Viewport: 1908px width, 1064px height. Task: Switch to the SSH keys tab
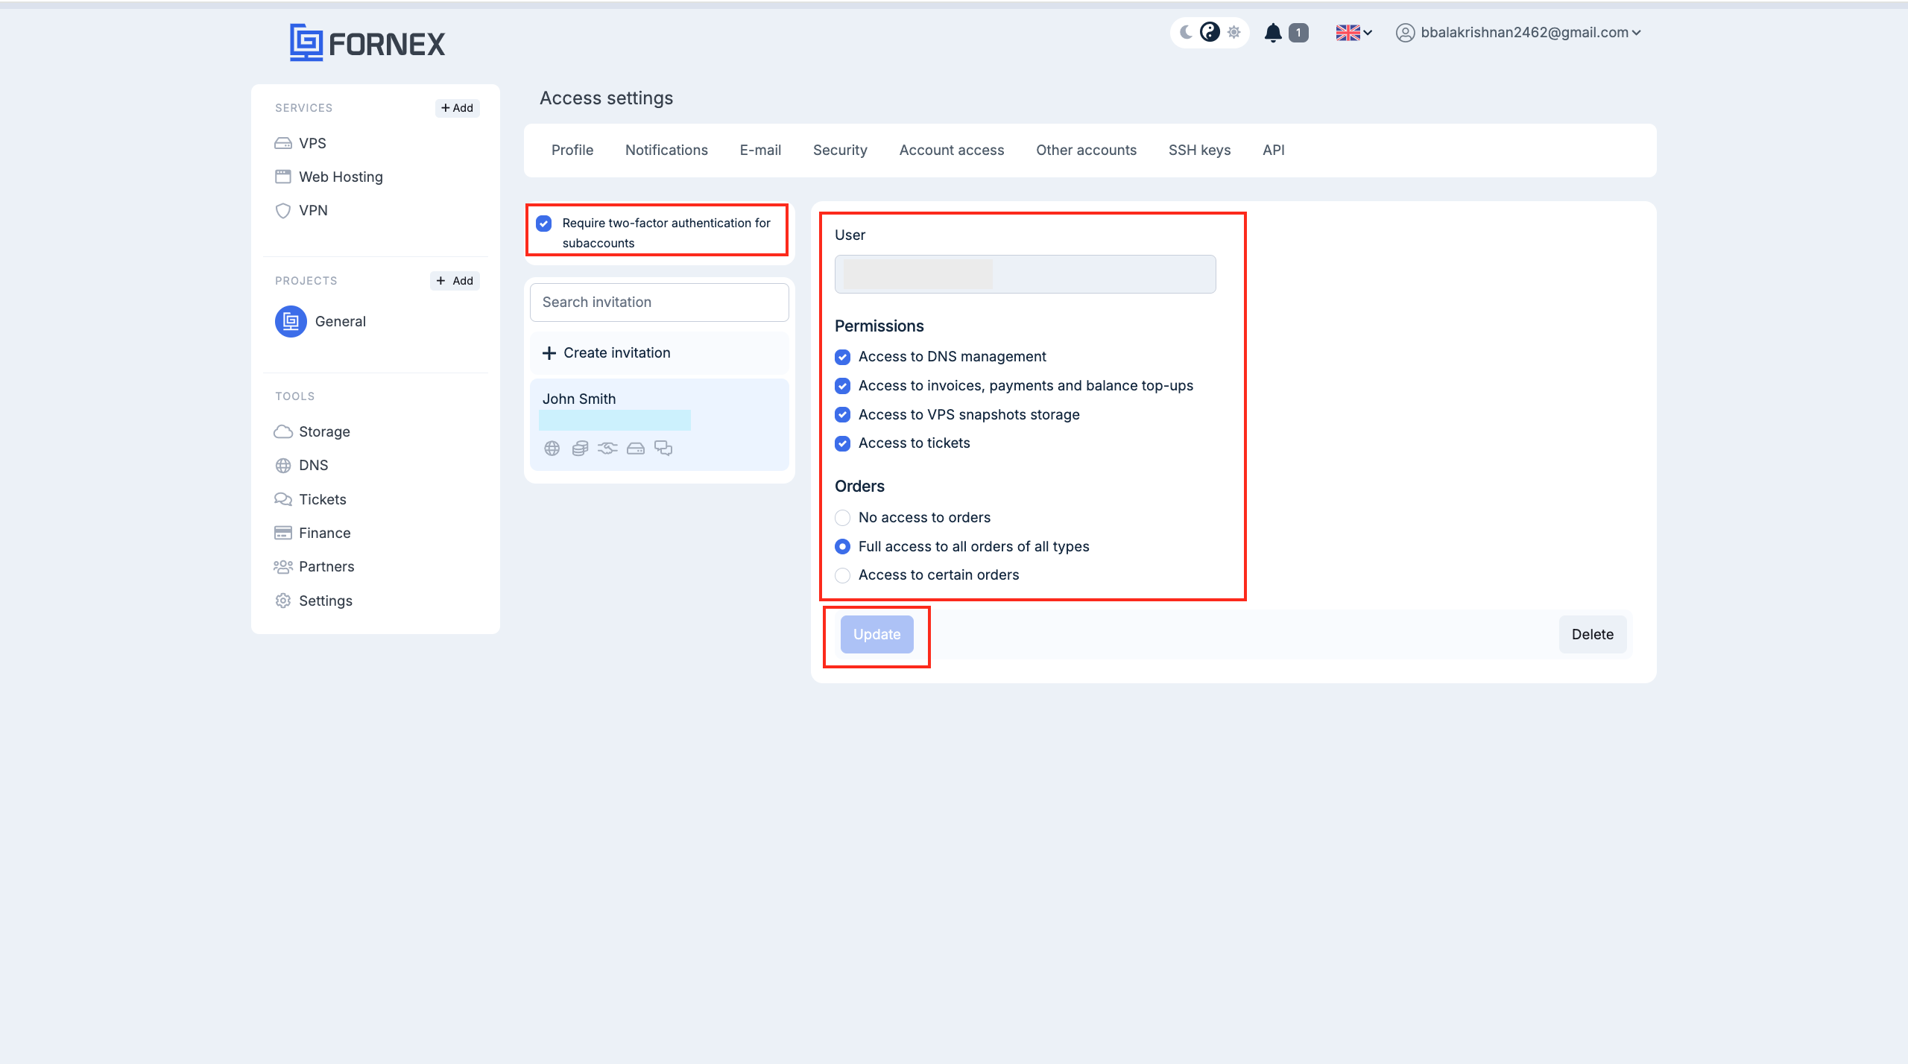pyautogui.click(x=1199, y=149)
